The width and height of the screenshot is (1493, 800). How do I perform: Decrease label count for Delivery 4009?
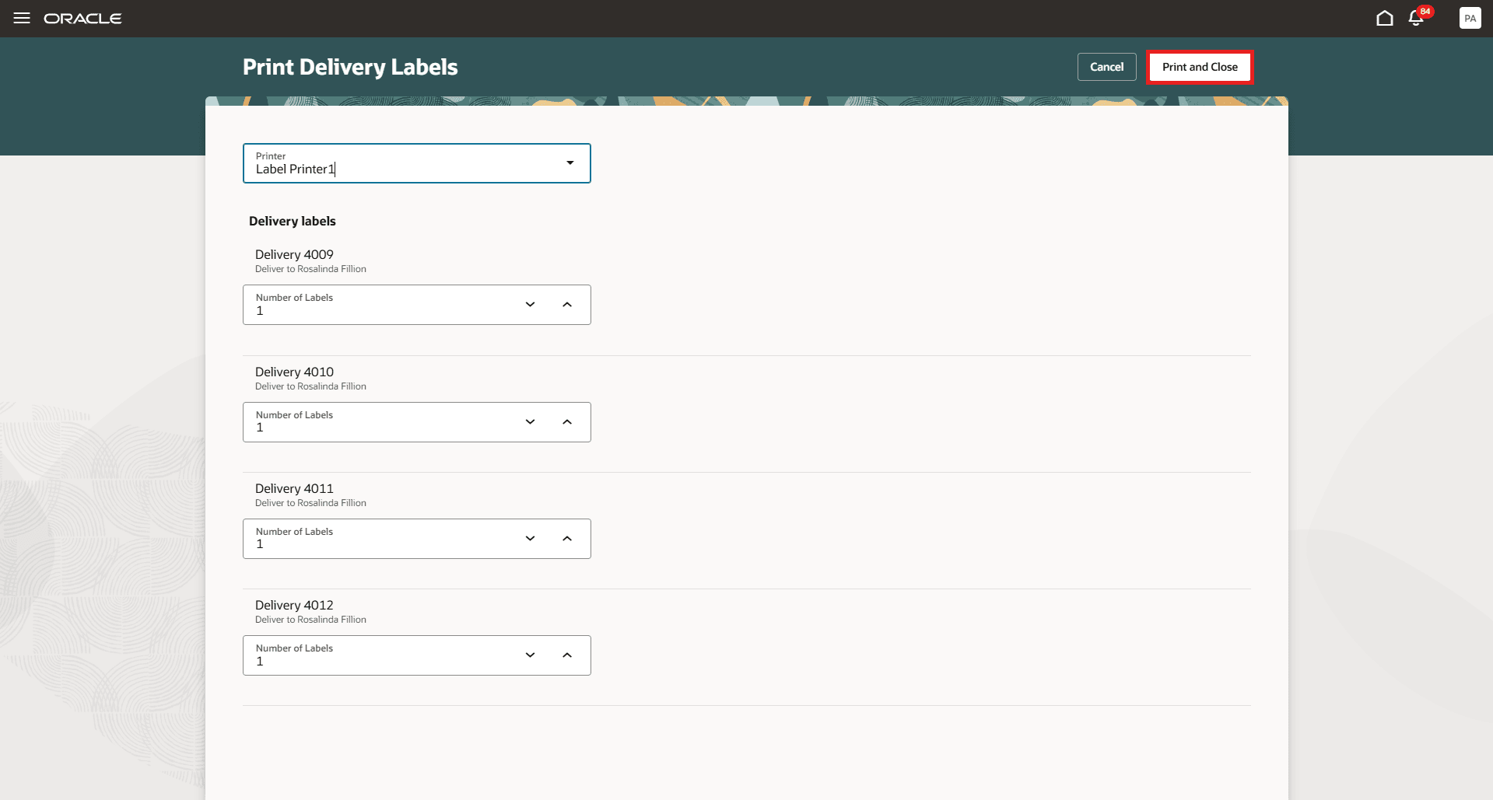coord(531,305)
